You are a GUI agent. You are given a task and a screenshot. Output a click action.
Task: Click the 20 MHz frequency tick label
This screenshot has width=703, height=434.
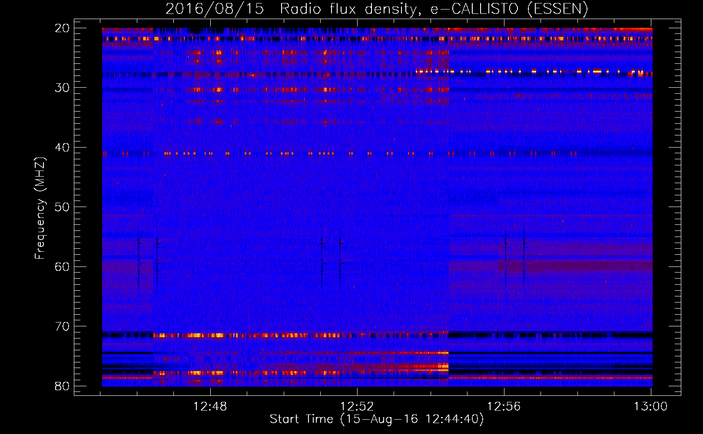tap(62, 28)
